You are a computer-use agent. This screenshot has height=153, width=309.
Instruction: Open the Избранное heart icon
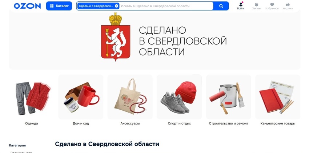[x=272, y=6]
